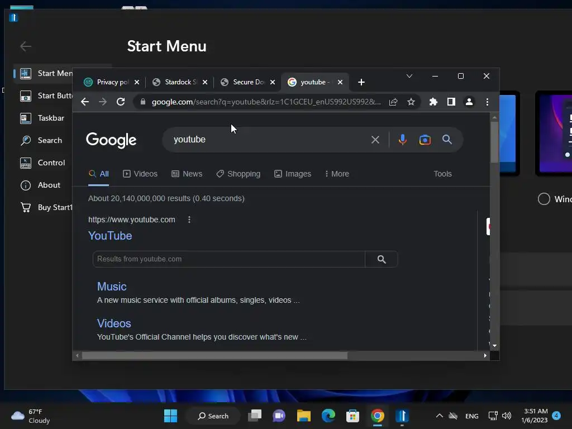The width and height of the screenshot is (572, 429).
Task: Open options for youtube.com result
Action: pyautogui.click(x=189, y=220)
